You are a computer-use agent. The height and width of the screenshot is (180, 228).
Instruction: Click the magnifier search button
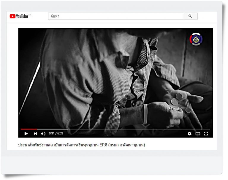pos(190,16)
